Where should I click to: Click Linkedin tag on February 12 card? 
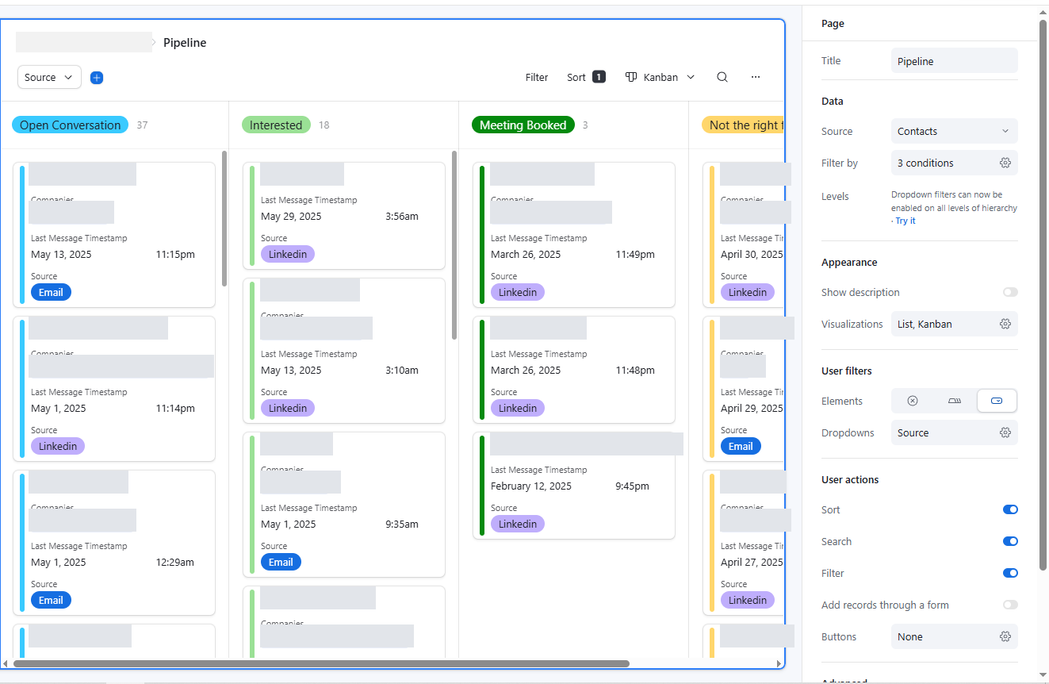[518, 524]
